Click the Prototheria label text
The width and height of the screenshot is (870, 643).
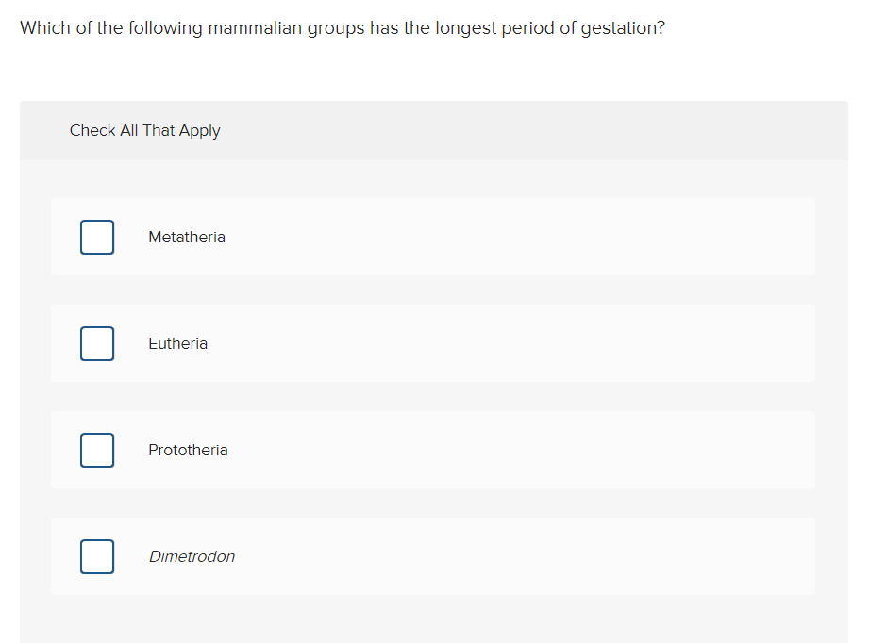click(188, 450)
